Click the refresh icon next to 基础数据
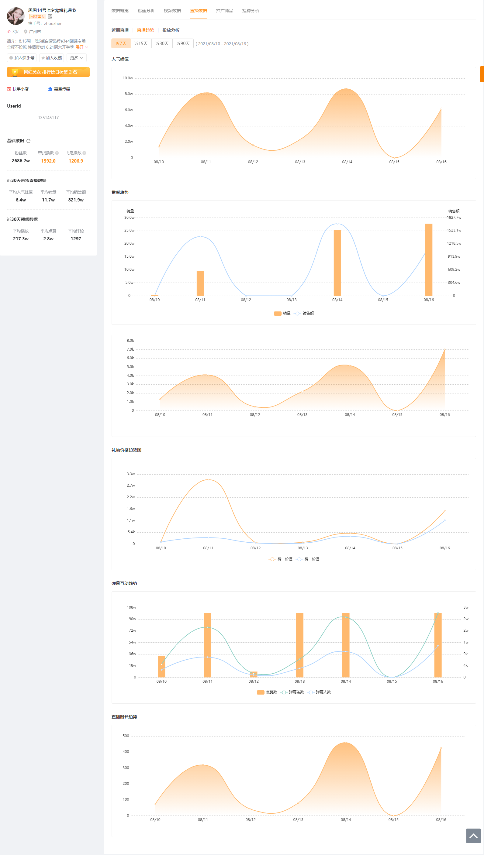The height and width of the screenshot is (855, 484). click(29, 141)
